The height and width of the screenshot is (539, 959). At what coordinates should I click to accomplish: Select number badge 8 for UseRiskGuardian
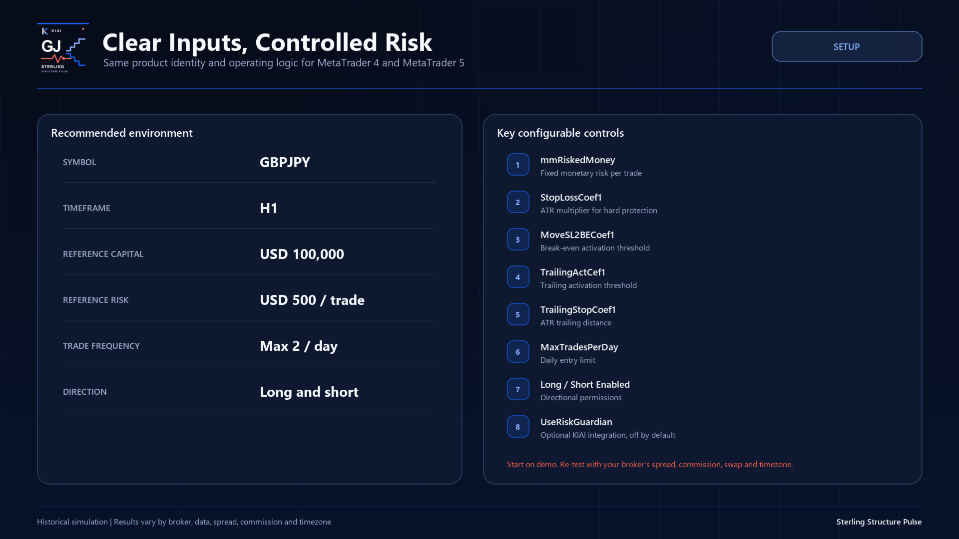[518, 427]
